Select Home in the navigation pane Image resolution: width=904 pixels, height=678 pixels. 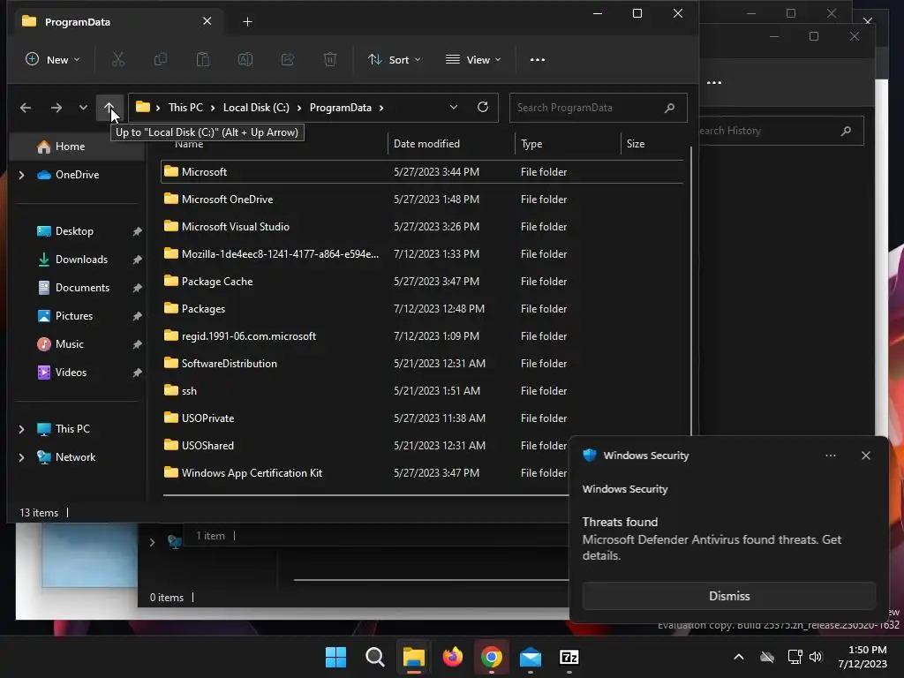coord(77,147)
